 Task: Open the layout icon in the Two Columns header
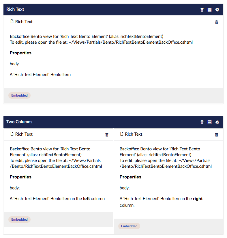[209, 122]
